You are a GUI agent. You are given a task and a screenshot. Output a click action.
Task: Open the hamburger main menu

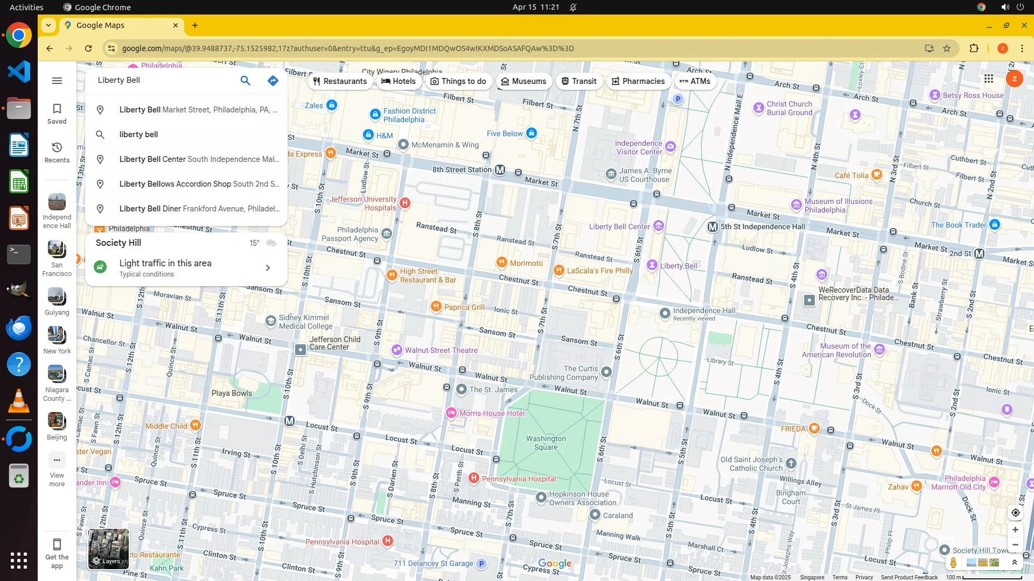[57, 81]
